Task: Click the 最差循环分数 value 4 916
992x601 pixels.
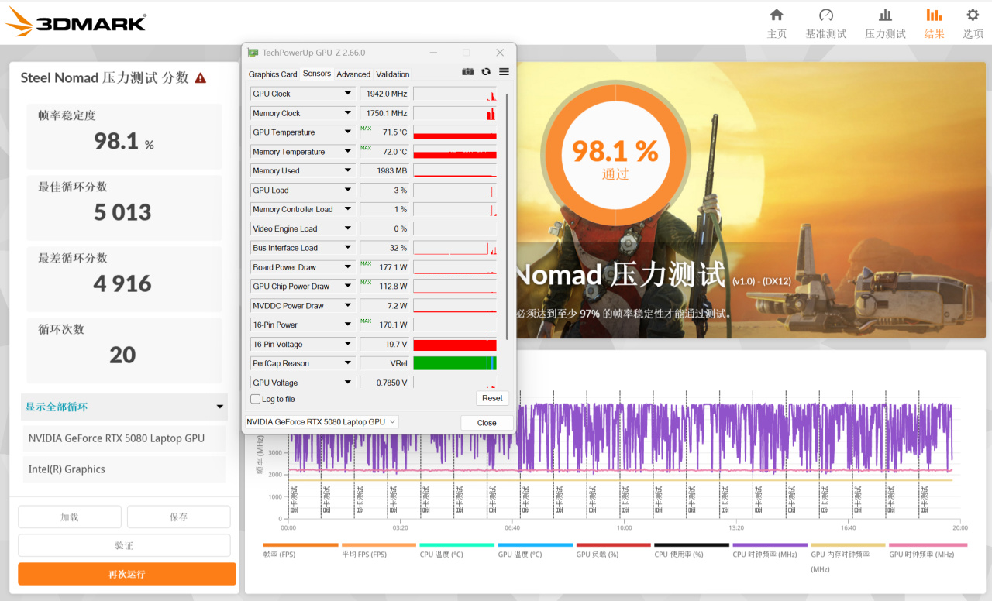Action: [123, 283]
